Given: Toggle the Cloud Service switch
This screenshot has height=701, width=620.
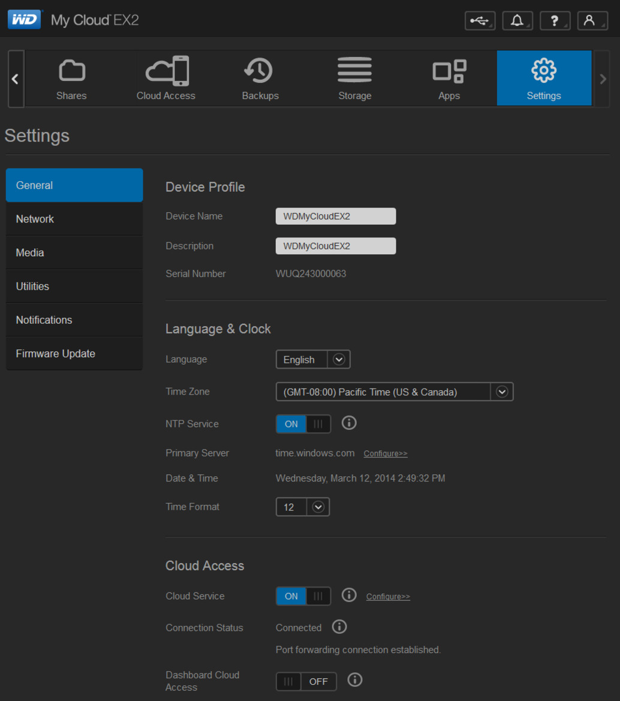Looking at the screenshot, I should pos(303,596).
